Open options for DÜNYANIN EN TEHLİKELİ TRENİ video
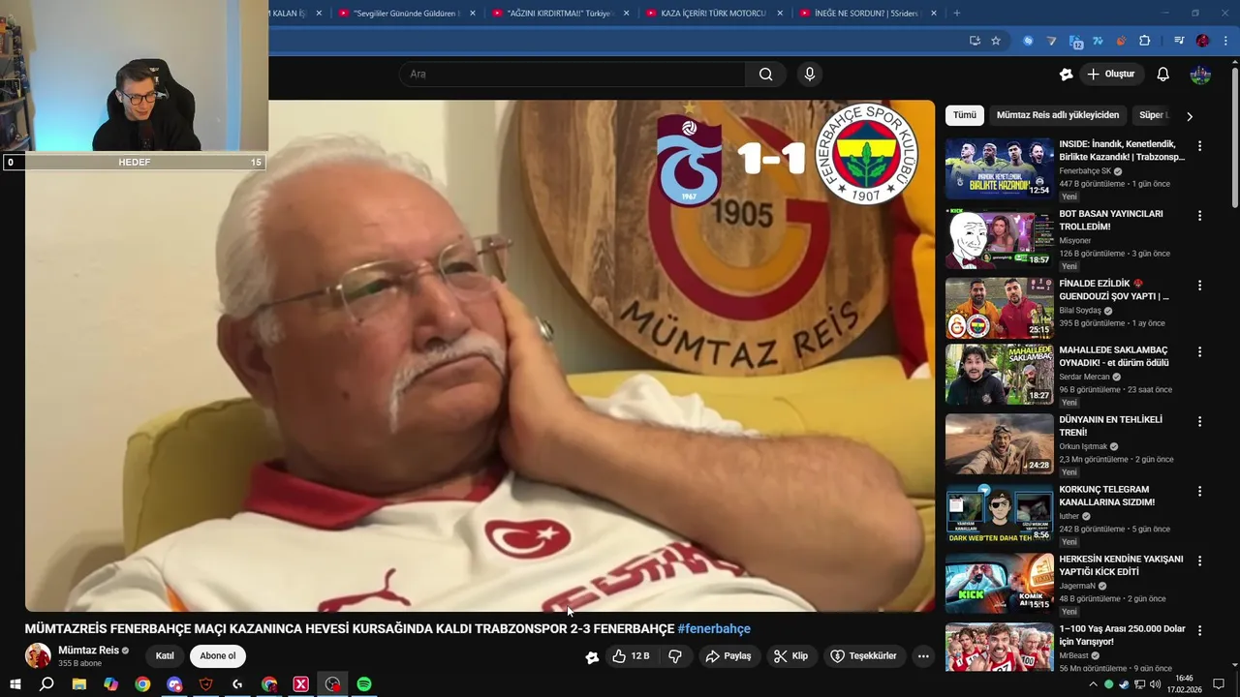 1199,422
